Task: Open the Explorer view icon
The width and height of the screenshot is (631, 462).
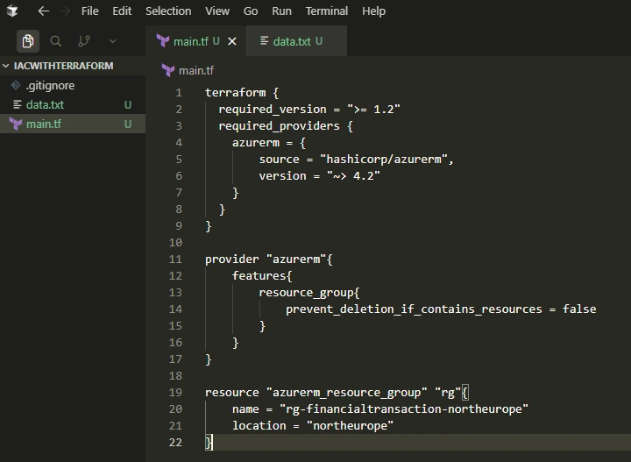Action: click(x=28, y=41)
